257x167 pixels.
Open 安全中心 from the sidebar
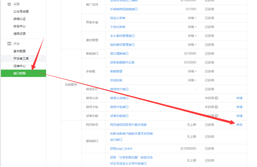click(19, 26)
